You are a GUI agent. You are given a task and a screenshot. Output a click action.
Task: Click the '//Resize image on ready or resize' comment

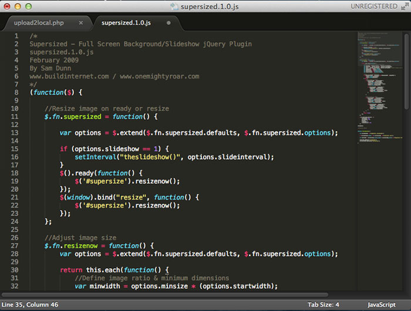(x=107, y=109)
